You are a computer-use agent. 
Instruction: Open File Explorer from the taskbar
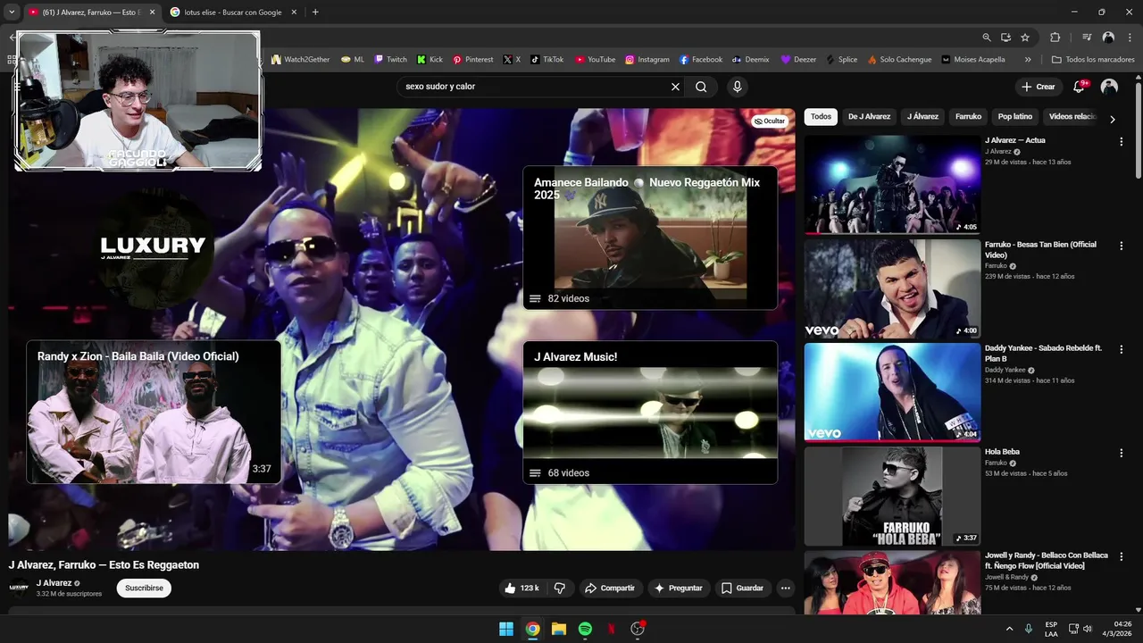559,629
